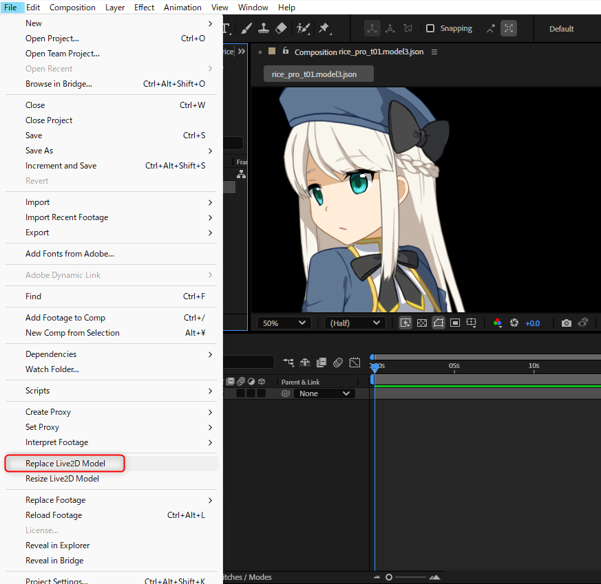The image size is (601, 584).
Task: Open the Graph Editor
Action: [355, 362]
